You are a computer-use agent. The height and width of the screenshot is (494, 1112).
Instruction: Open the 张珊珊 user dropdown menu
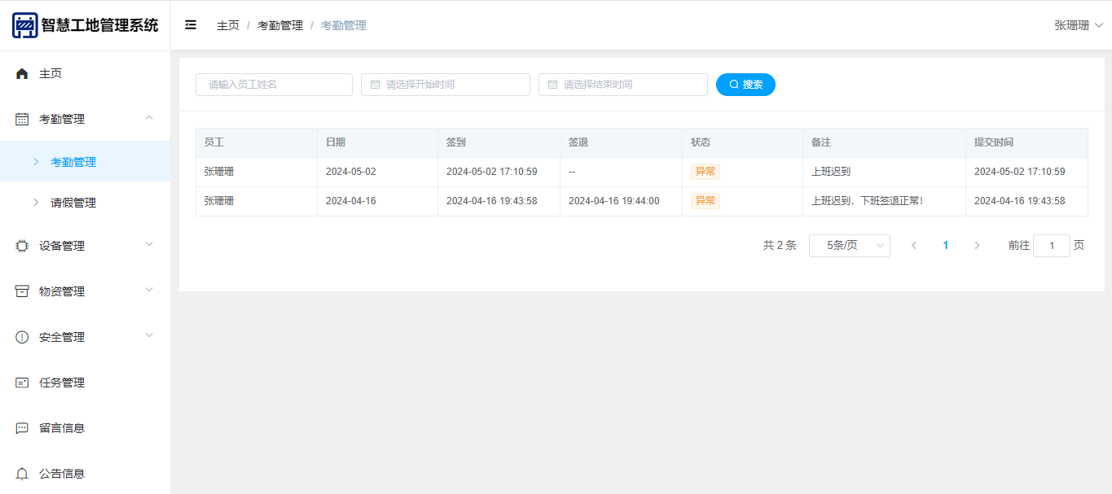(1079, 25)
